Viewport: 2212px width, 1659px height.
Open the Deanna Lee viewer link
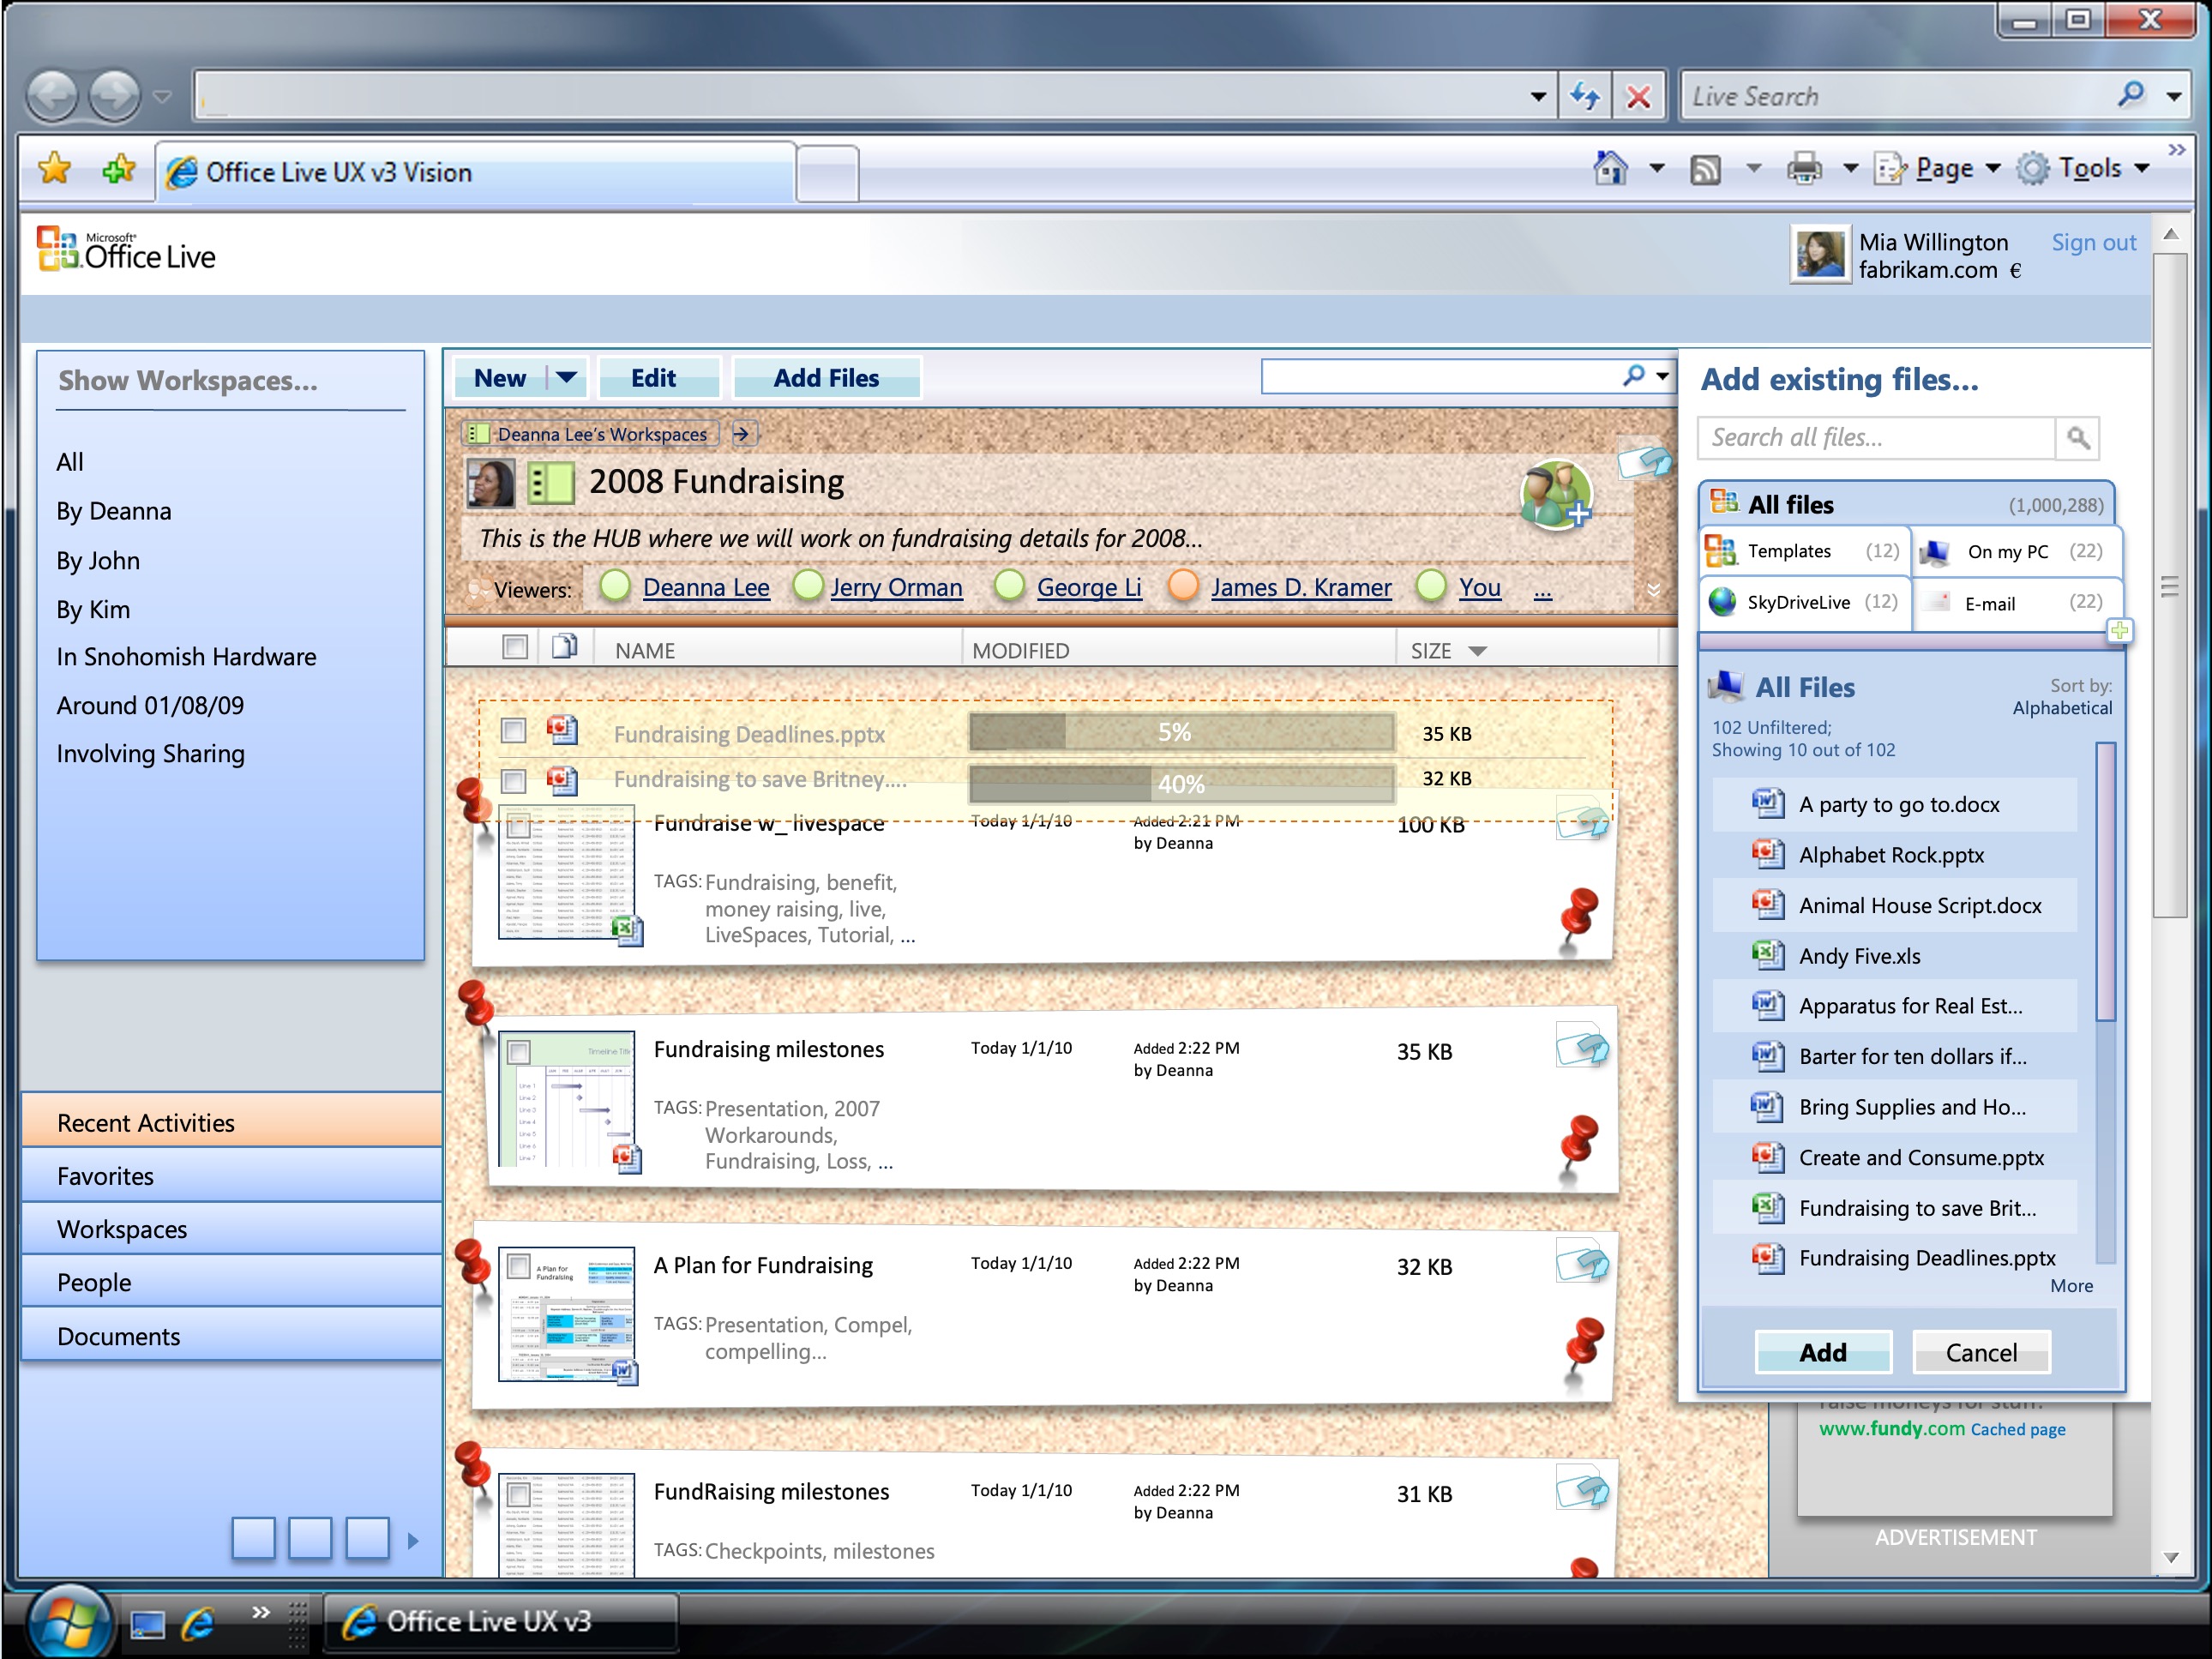(706, 587)
